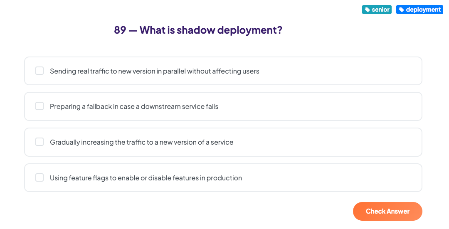Tick the 'Preparing a fallback' option checkbox
Viewport: 449px width, 229px height.
tap(39, 106)
